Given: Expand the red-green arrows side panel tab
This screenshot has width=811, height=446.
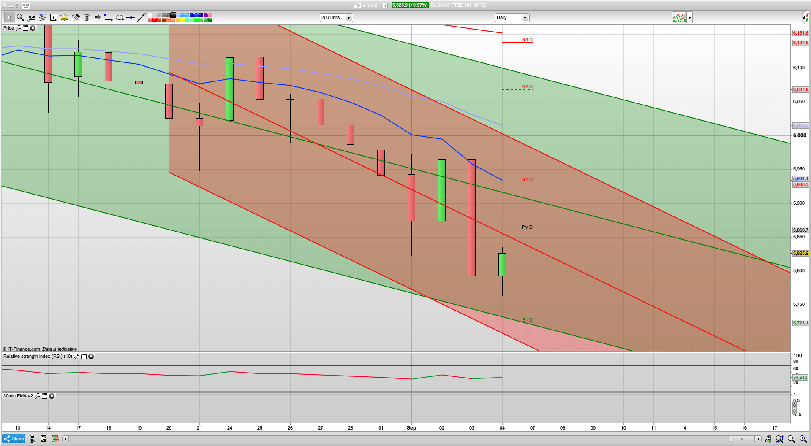Looking at the screenshot, I should coord(806,17).
